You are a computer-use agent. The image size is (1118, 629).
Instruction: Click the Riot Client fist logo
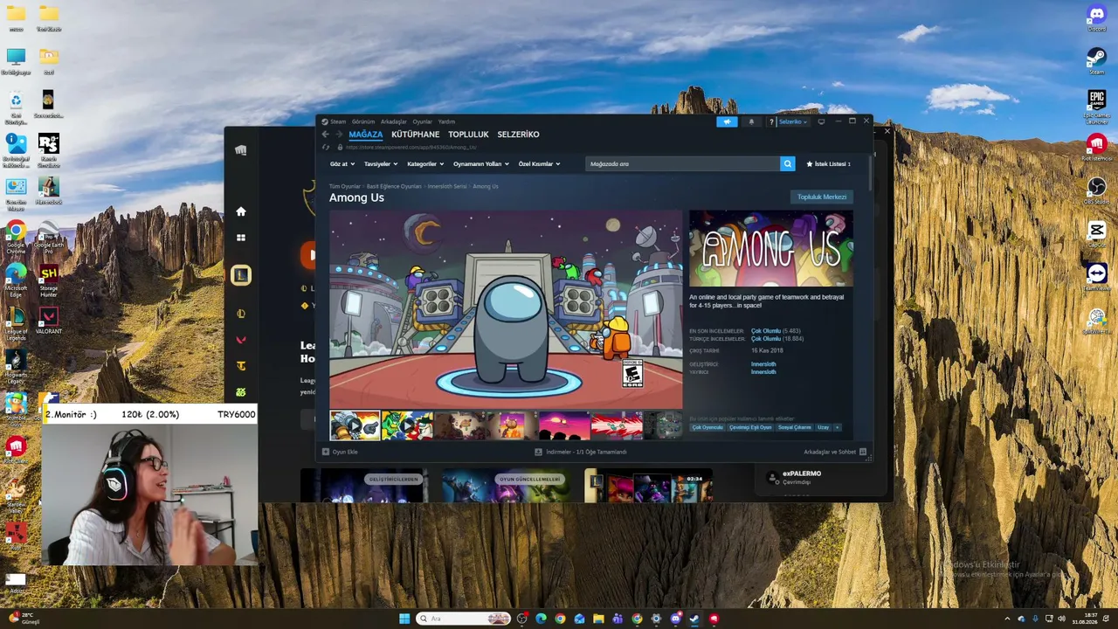(x=241, y=150)
